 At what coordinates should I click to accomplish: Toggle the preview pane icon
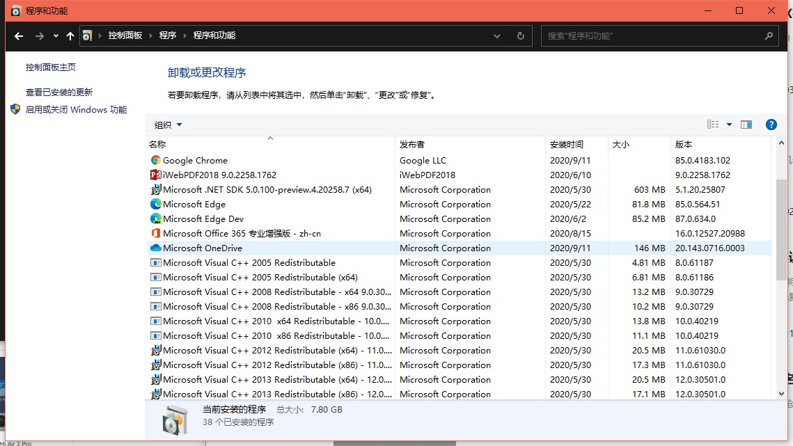point(746,125)
